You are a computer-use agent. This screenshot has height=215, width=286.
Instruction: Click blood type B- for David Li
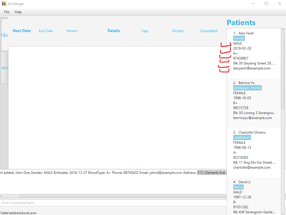tap(235, 202)
